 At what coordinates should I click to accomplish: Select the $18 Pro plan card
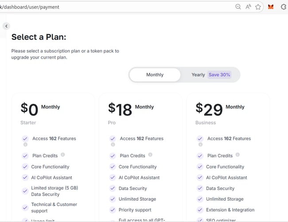[140, 115]
